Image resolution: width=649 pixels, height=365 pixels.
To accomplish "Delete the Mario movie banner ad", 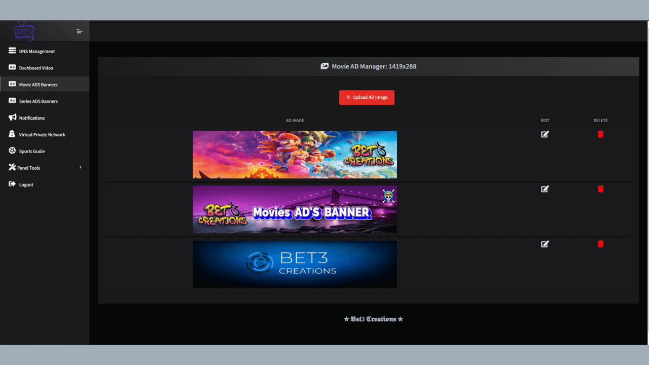I will tap(601, 134).
